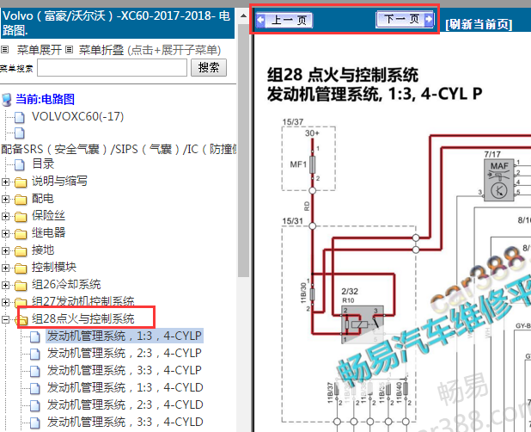The height and width of the screenshot is (432, 531).
Task: Click the sidebar scrollbar up arrow
Action: [243, 15]
